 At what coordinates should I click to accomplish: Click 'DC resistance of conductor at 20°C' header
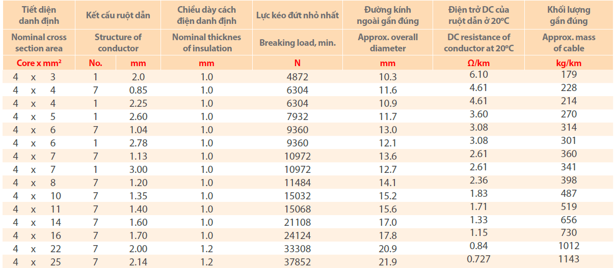478,43
